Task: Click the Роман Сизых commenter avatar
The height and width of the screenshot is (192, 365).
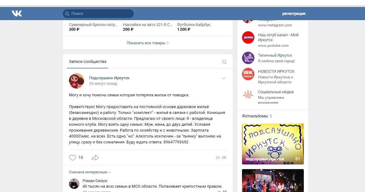Action: point(74,184)
